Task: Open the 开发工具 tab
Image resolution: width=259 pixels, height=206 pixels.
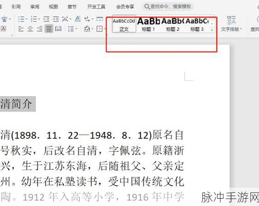Action: (96, 6)
